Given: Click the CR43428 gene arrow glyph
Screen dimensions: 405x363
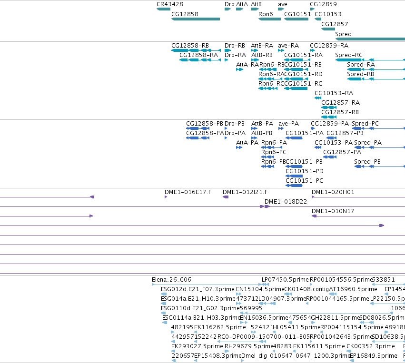Looking at the screenshot, I should point(163,9).
